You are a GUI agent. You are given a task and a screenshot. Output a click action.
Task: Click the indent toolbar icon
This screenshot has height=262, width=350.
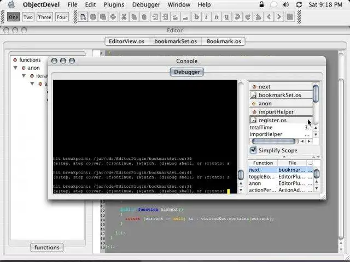tap(155, 17)
